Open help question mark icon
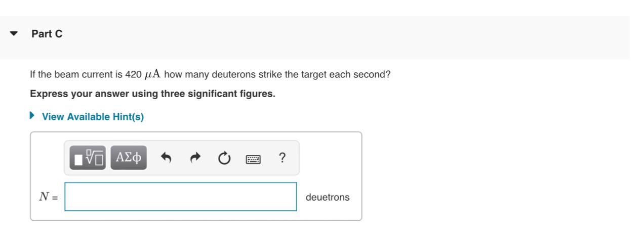This screenshot has height=226, width=643. coord(282,158)
